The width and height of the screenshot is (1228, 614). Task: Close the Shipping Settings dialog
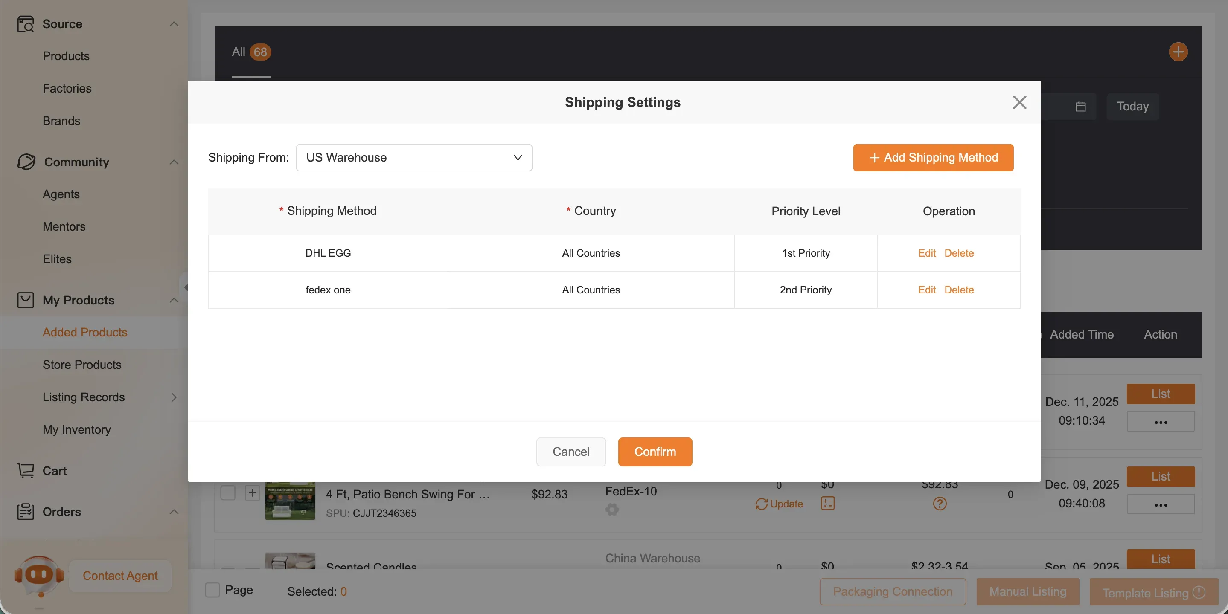1019,102
